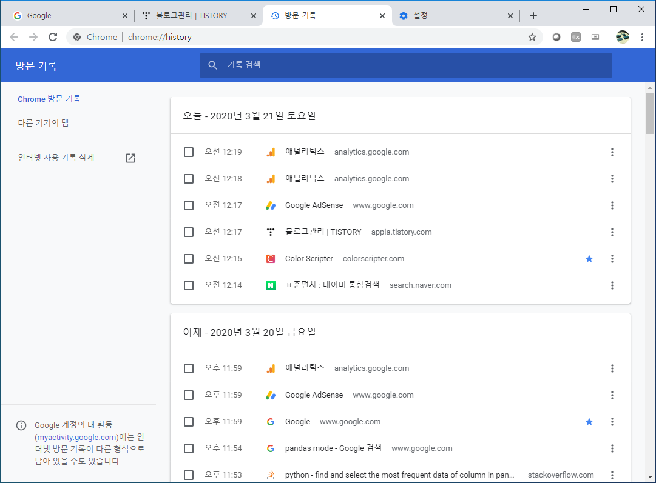Image resolution: width=656 pixels, height=483 pixels.
Task: Open more actions for pandas mode entry
Action: [612, 448]
